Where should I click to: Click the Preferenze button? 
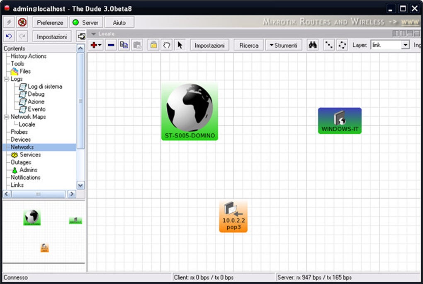click(50, 22)
